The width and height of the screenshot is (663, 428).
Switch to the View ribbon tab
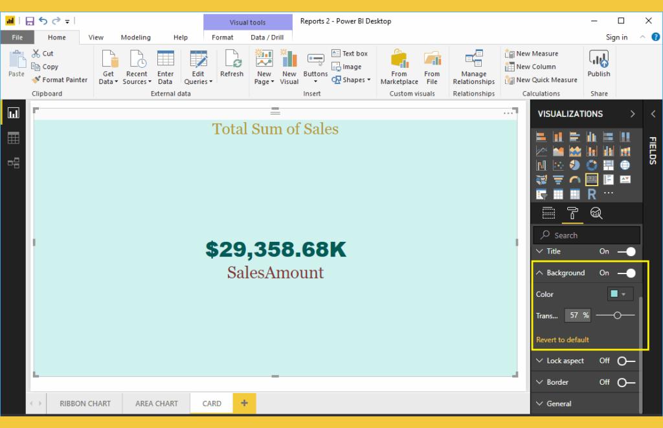click(96, 37)
